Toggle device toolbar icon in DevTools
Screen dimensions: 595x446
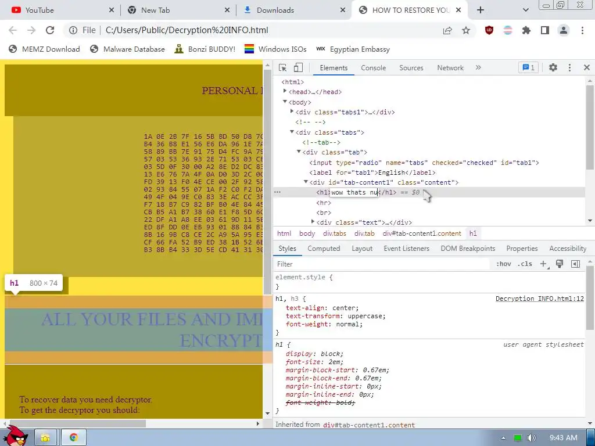298,67
